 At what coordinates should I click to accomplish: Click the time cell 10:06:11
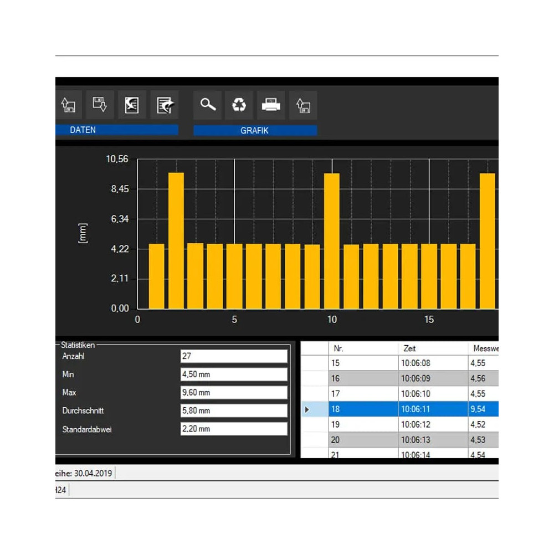pos(433,409)
